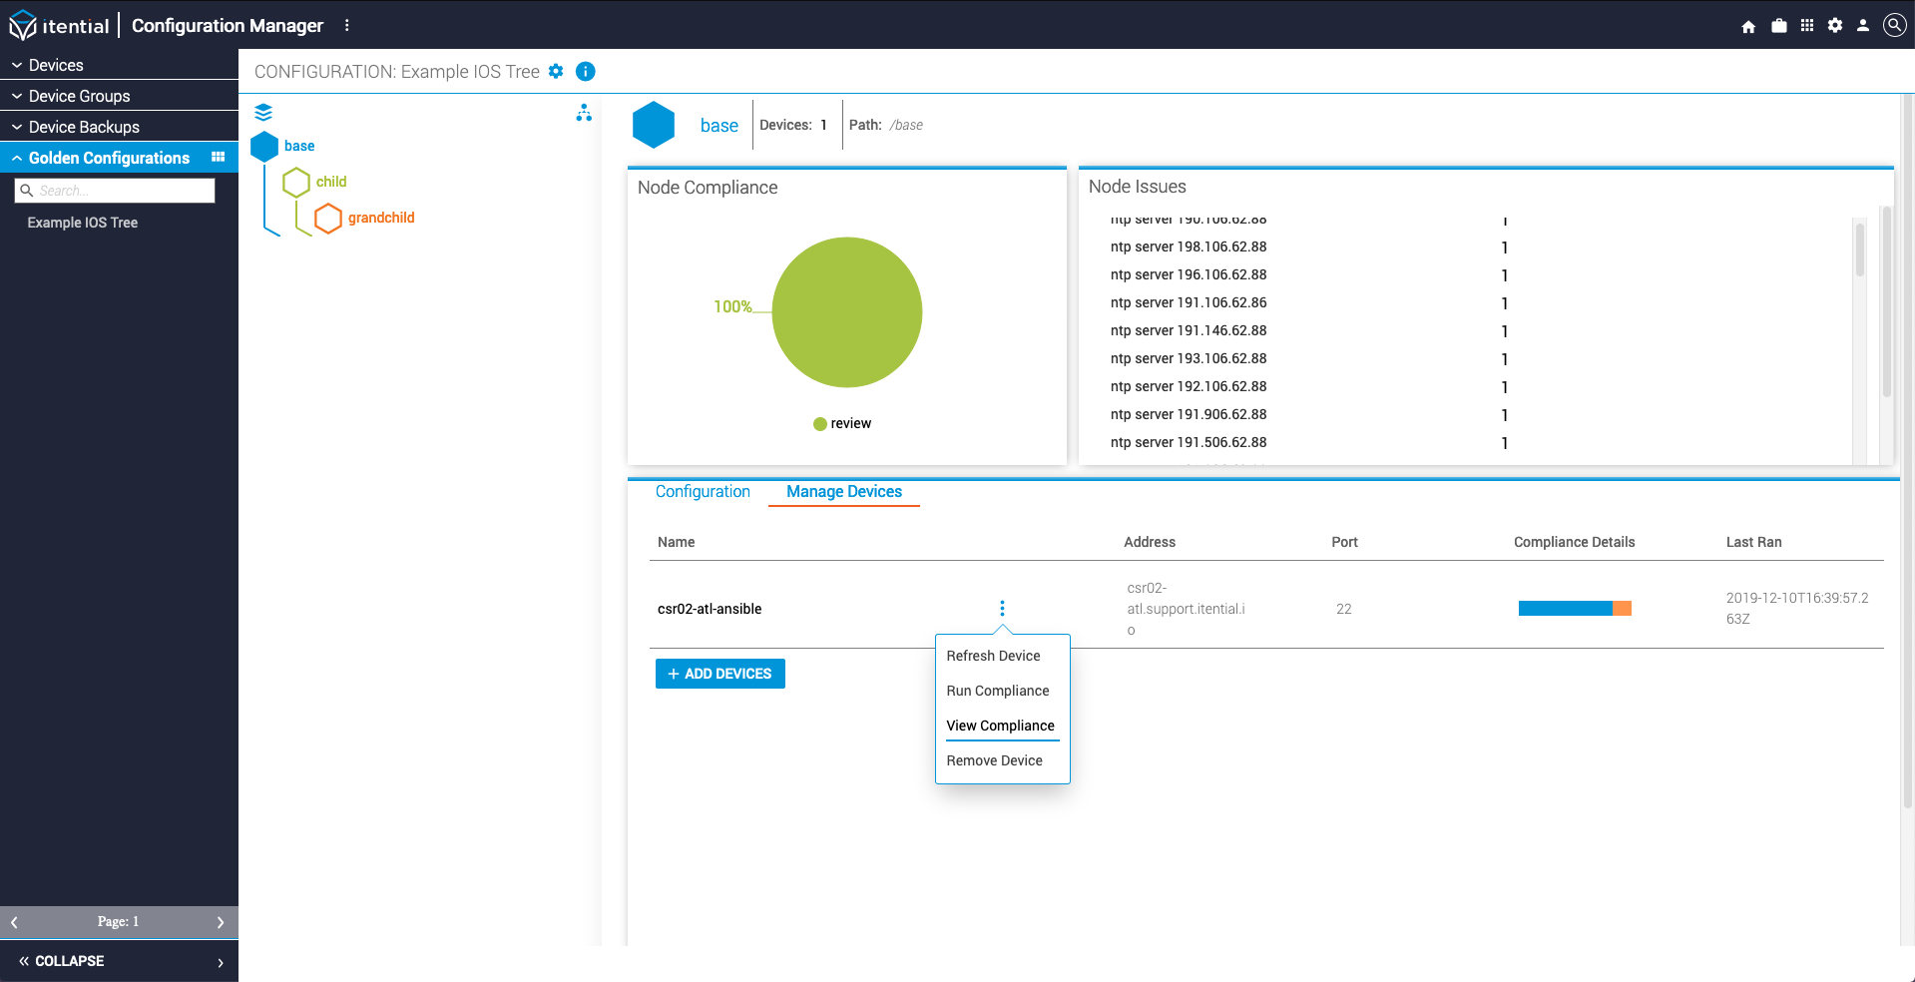Select the base tree label

click(x=299, y=146)
